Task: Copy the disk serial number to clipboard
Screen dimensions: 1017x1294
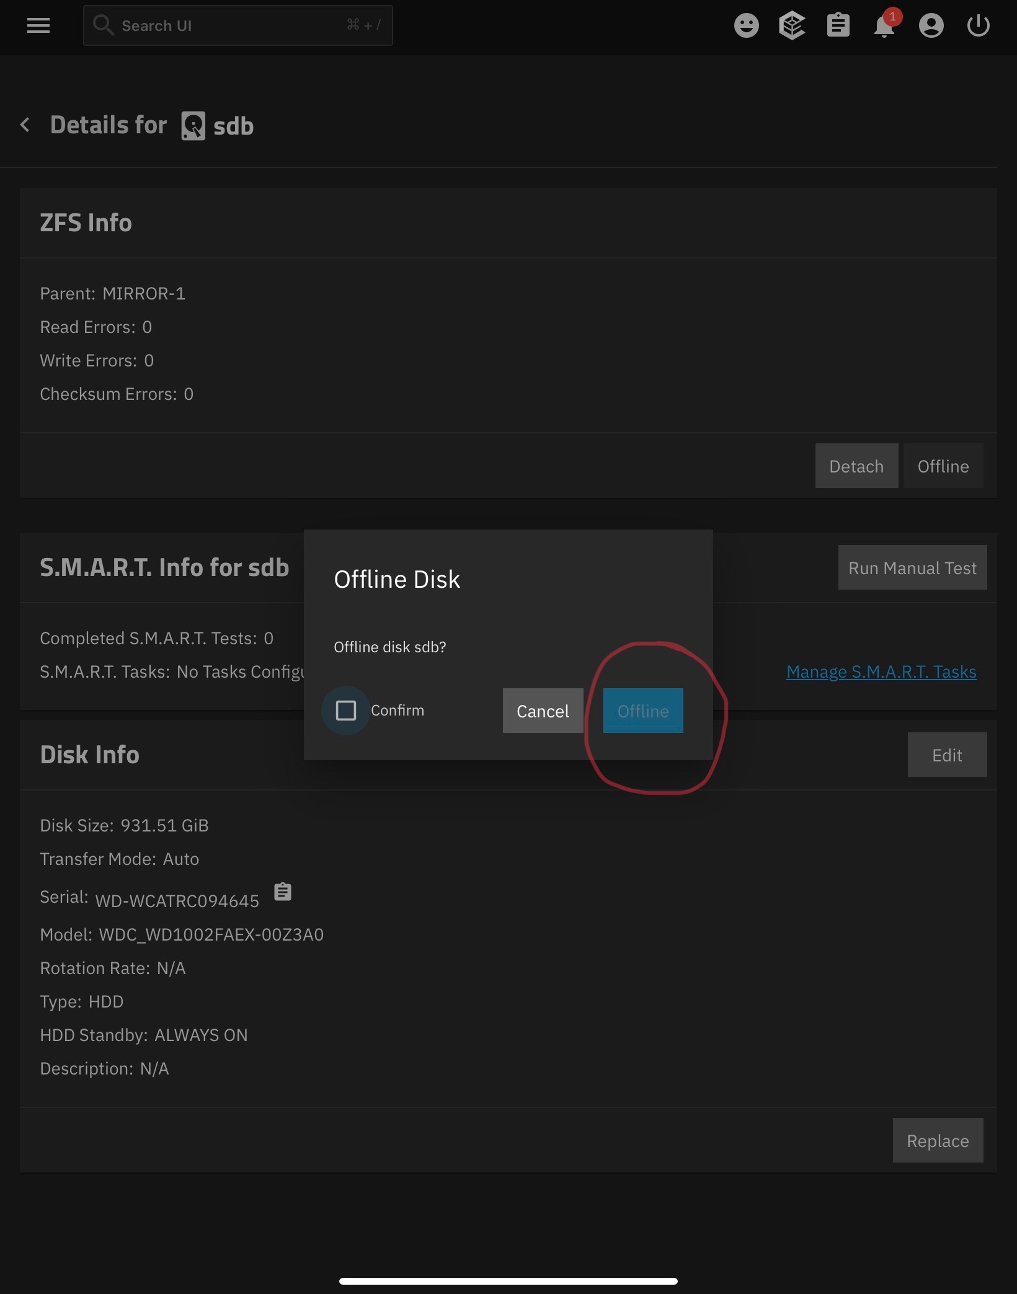Action: [283, 892]
